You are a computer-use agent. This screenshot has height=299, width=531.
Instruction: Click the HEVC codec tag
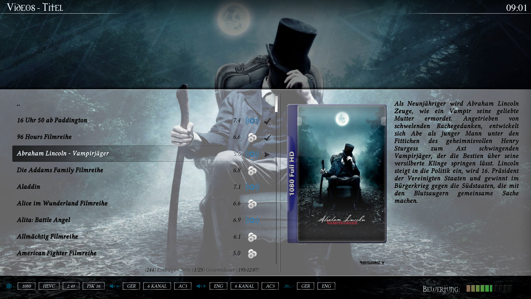49,286
